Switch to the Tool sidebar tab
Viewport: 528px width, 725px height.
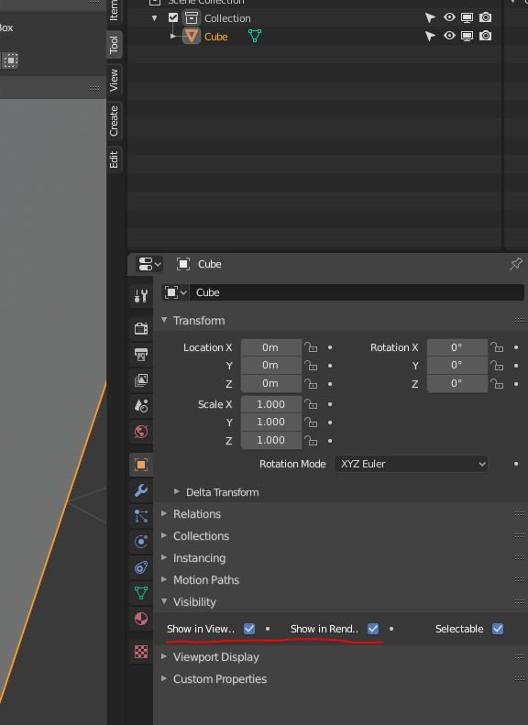point(115,45)
